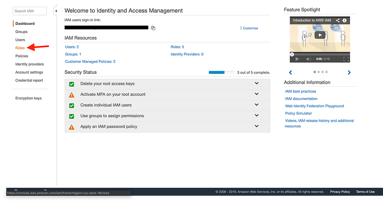Mute the video volume icon
The height and width of the screenshot is (203, 383).
pyautogui.click(x=308, y=59)
